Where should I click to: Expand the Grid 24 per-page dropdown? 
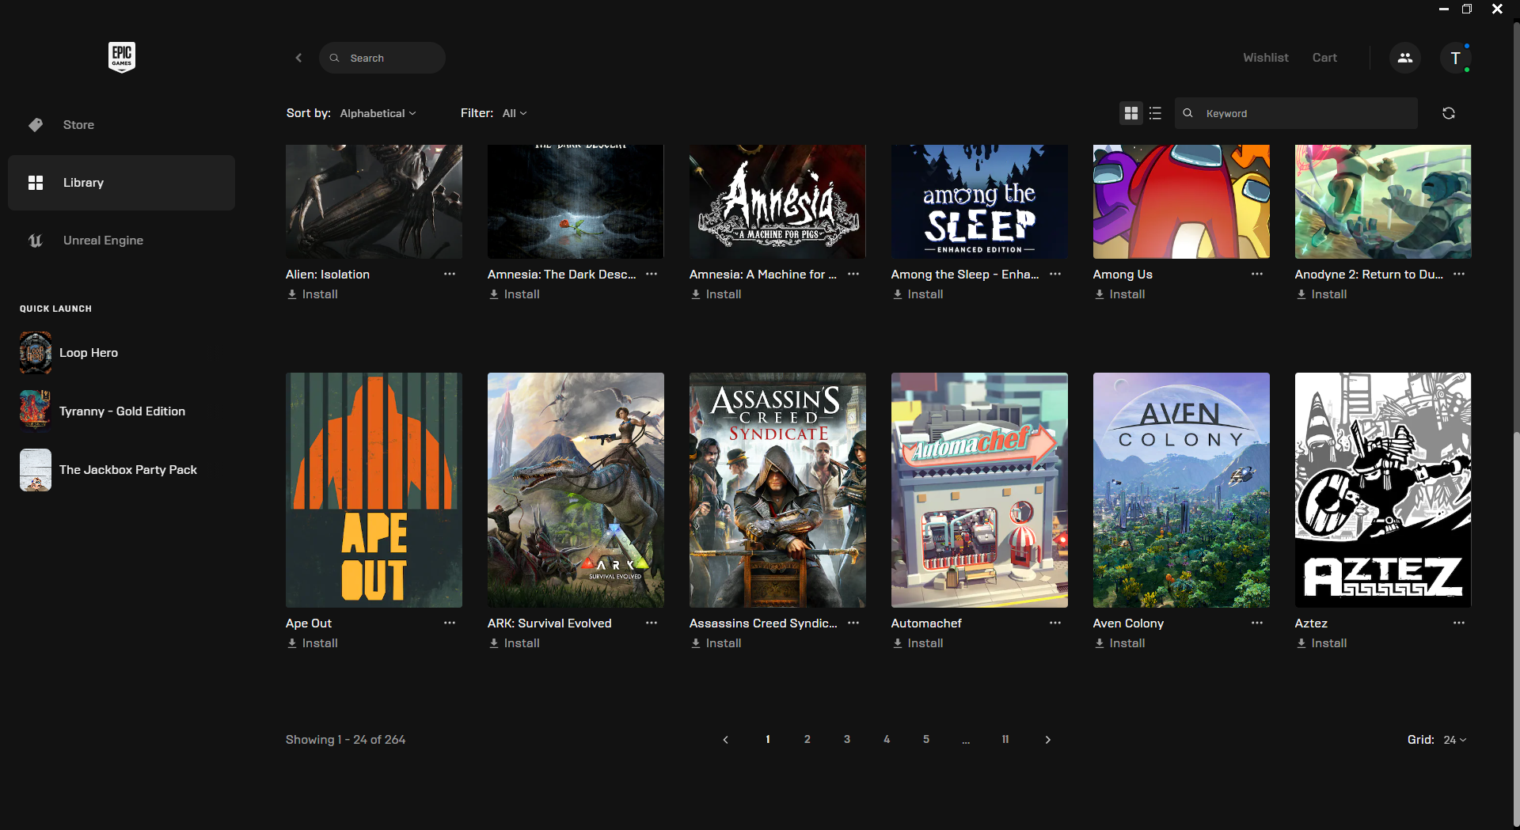click(x=1455, y=740)
